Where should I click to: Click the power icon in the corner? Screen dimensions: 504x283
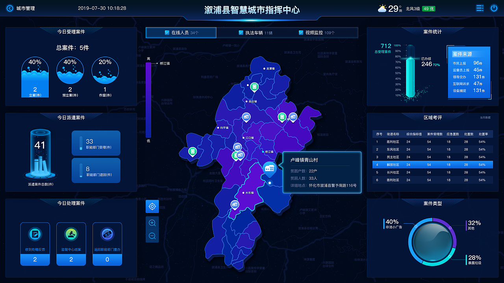click(x=494, y=8)
